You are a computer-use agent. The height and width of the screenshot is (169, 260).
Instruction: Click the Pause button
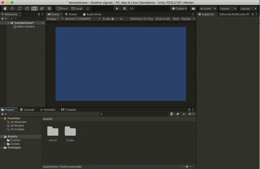pos(124,8)
